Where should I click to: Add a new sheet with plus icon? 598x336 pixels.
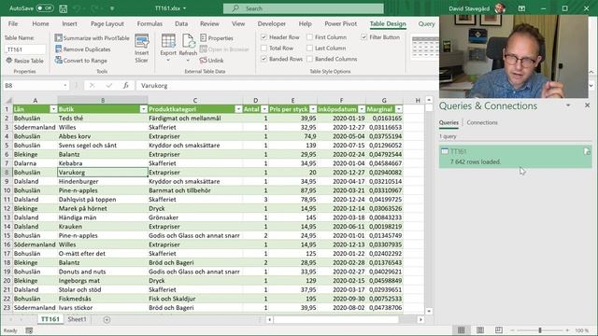(107, 319)
